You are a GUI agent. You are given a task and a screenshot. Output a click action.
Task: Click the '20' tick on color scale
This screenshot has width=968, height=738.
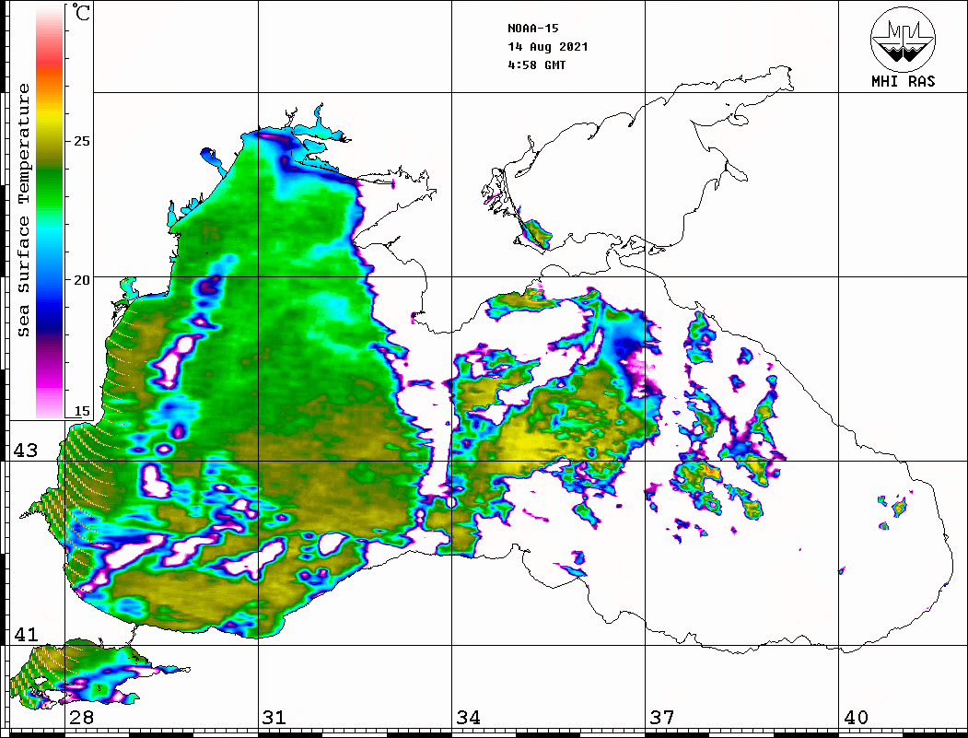(81, 280)
